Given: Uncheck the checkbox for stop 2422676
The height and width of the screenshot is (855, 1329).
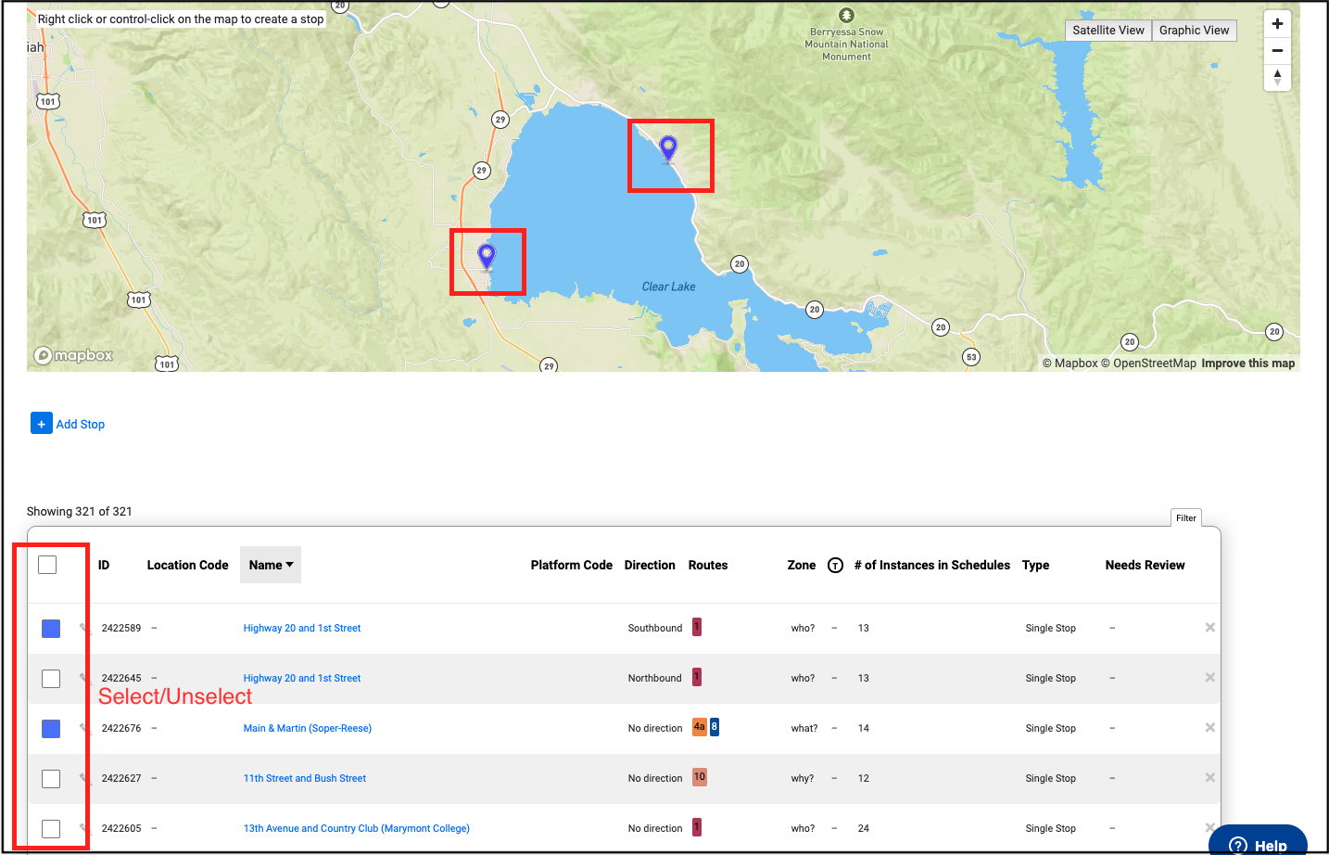Looking at the screenshot, I should tap(51, 729).
